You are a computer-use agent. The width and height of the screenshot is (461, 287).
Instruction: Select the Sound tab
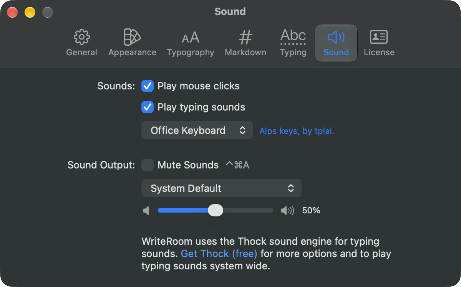click(x=336, y=43)
